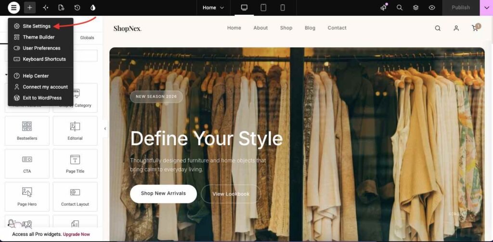Click the Publish button
Screen dimensions: 493x242
pos(461,8)
